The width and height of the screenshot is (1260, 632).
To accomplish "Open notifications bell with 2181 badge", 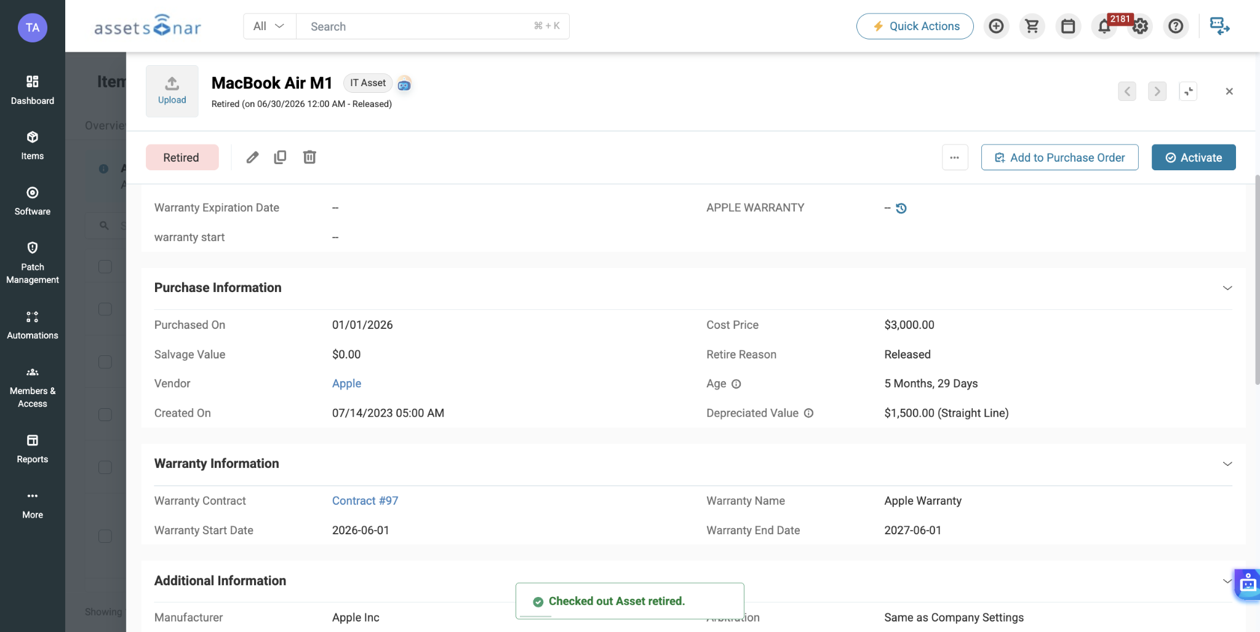I will click(1104, 26).
